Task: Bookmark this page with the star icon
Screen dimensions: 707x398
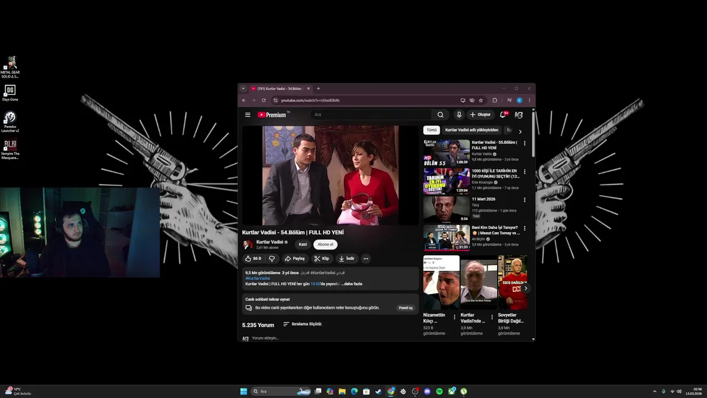Action: 481,101
